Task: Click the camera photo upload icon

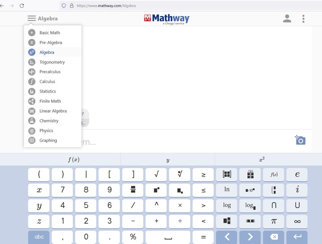Action: coord(300,140)
